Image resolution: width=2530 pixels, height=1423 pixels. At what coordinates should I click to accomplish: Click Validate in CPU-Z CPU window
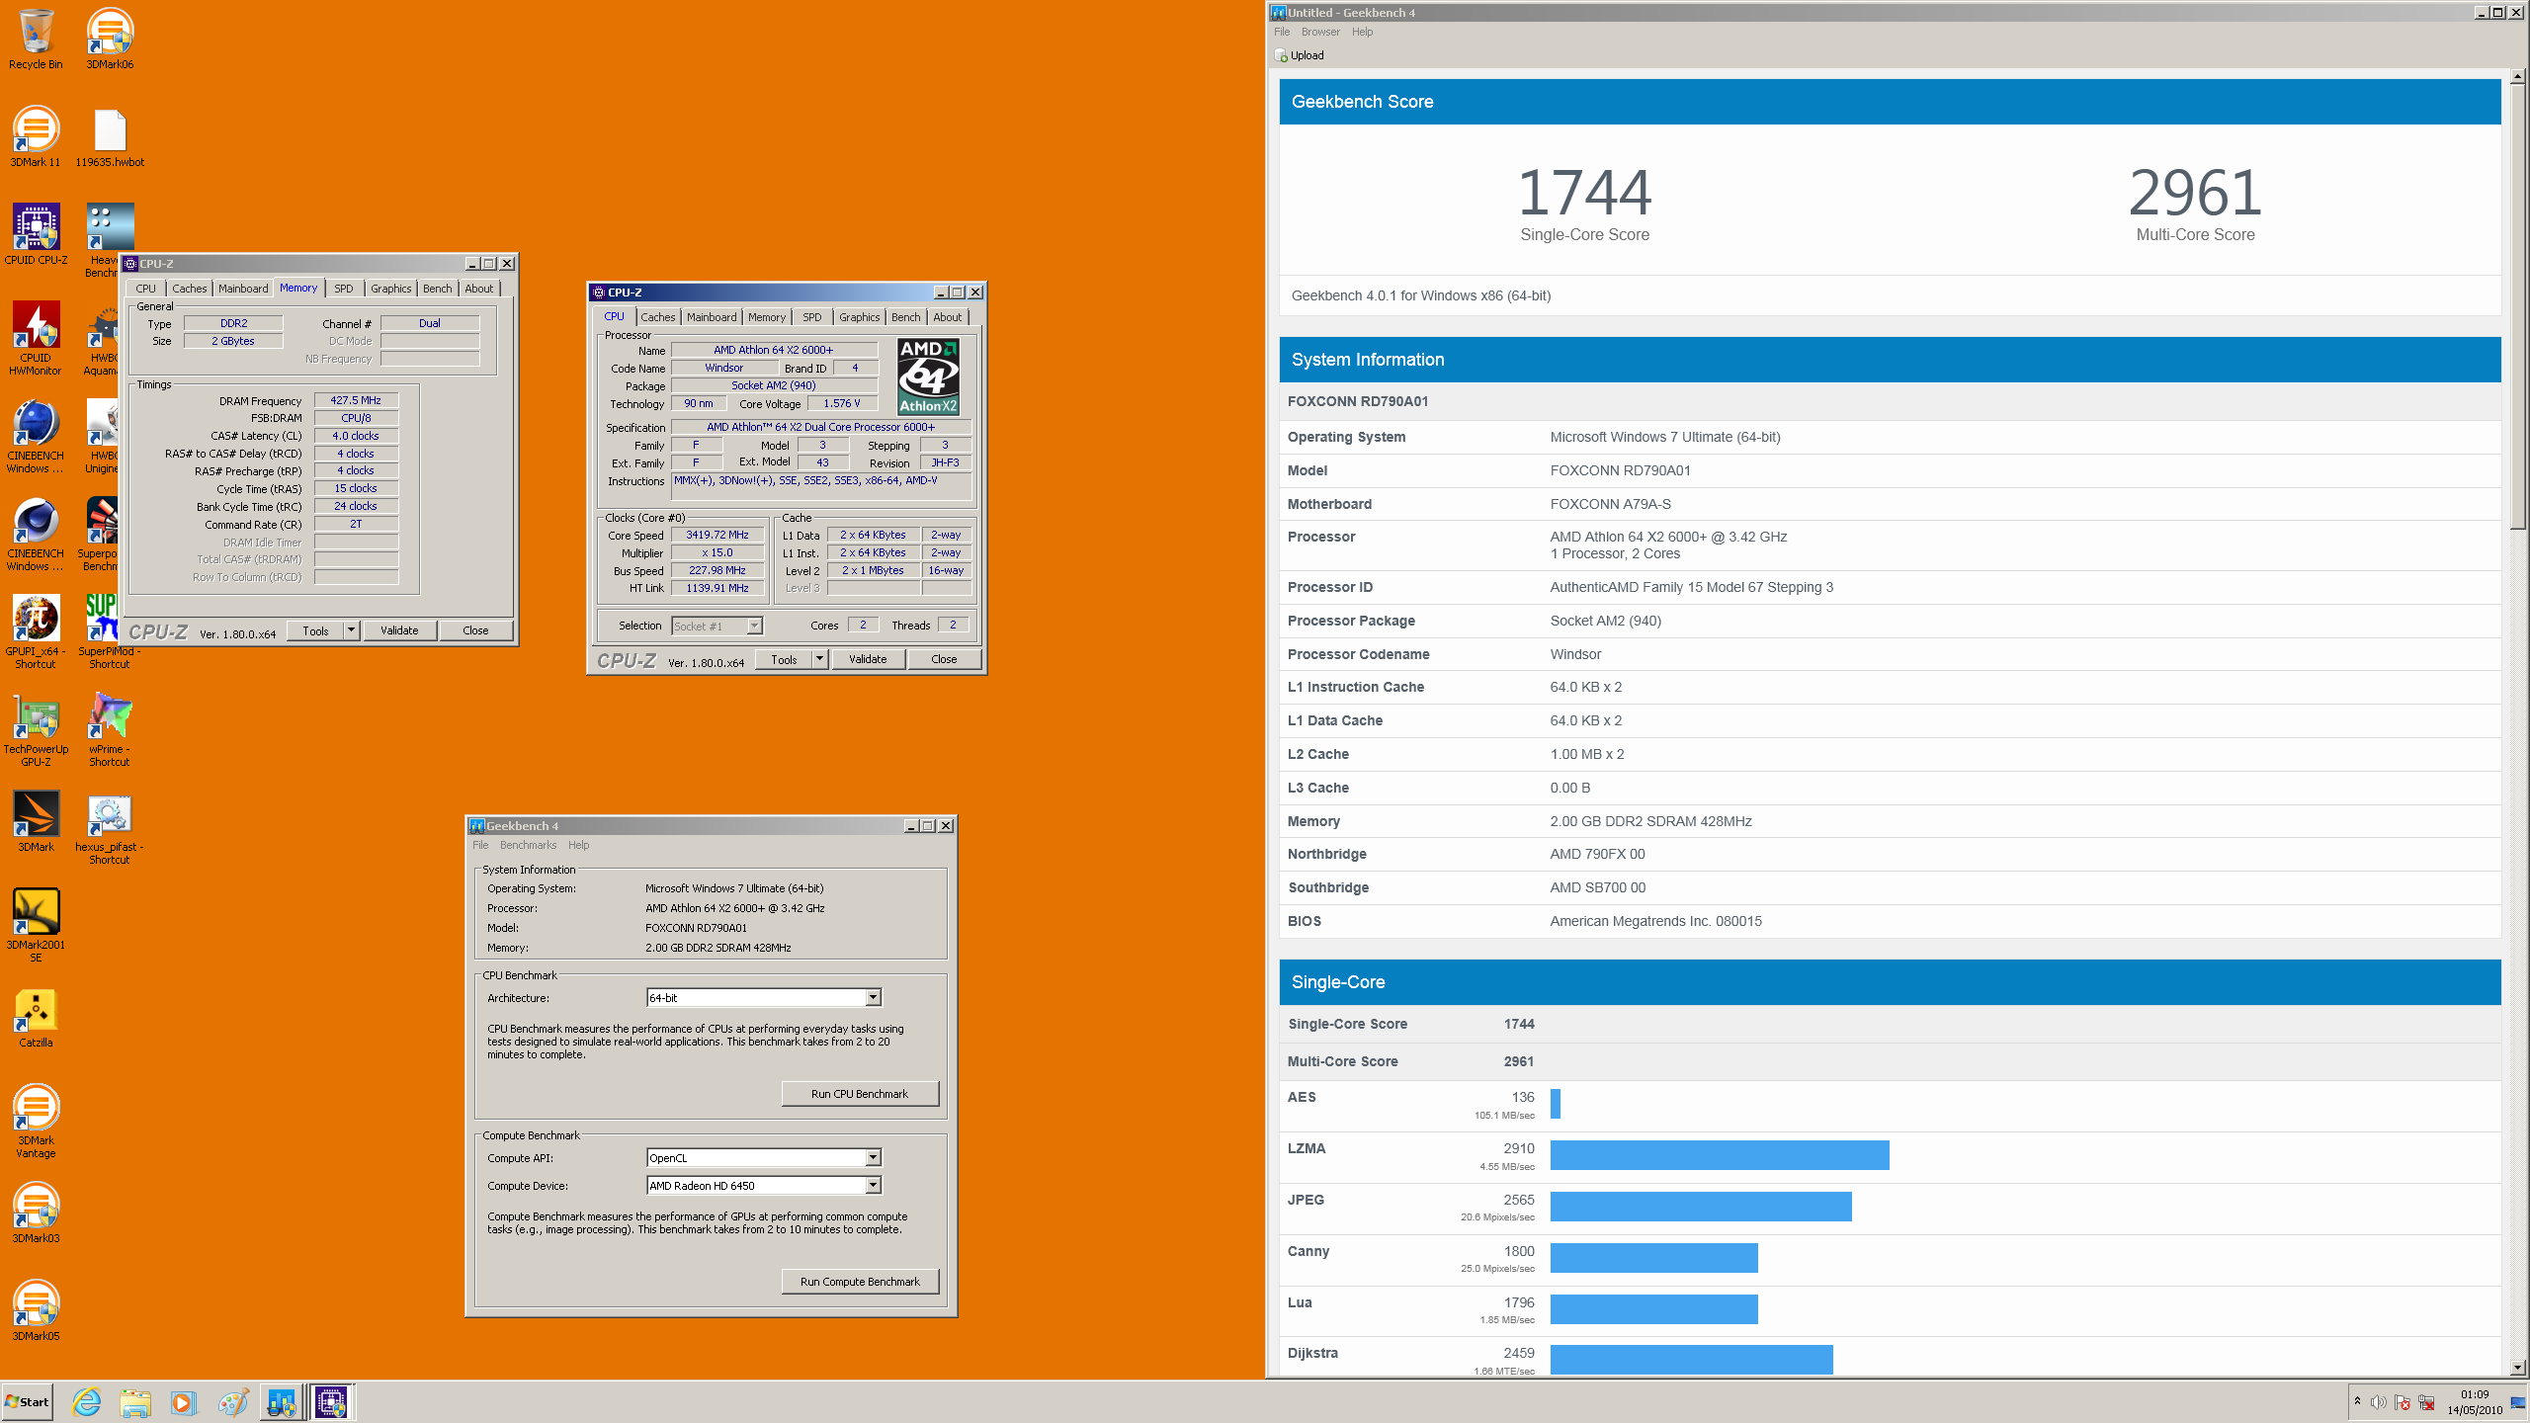coord(868,659)
